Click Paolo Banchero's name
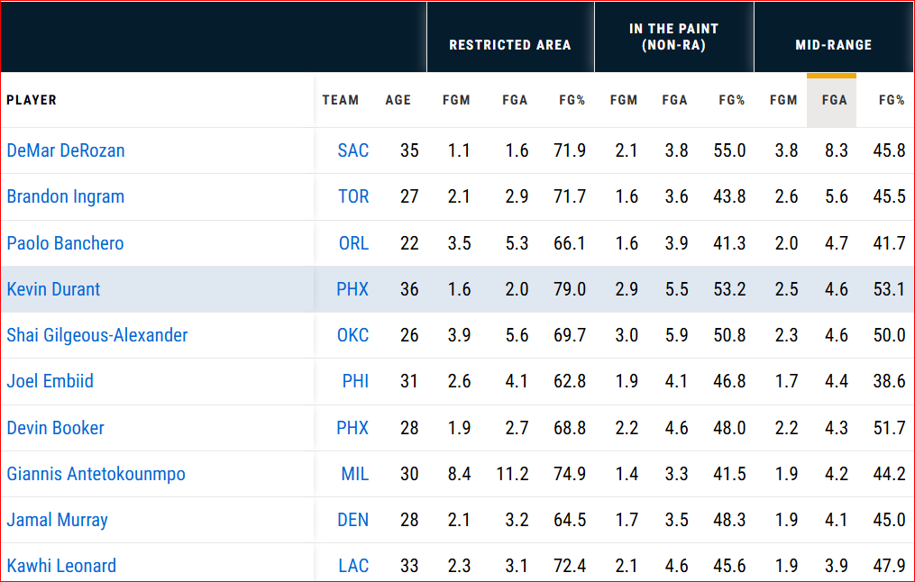The image size is (915, 582). (65, 243)
